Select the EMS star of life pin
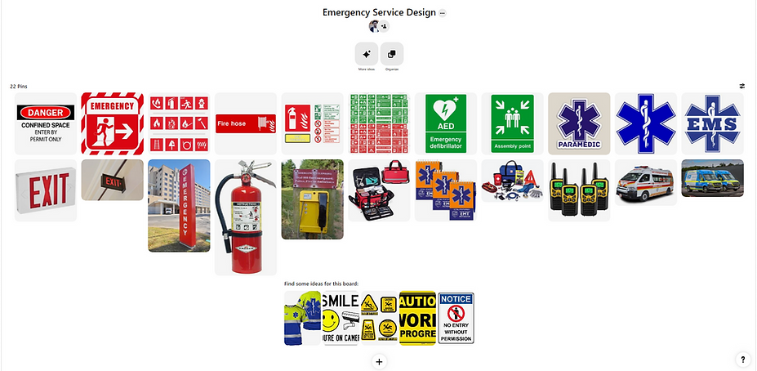 712,123
